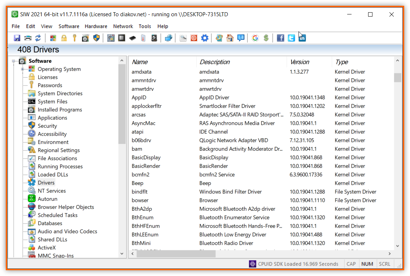Select Running Processes in the tree
The height and width of the screenshot is (276, 410).
tap(60, 166)
